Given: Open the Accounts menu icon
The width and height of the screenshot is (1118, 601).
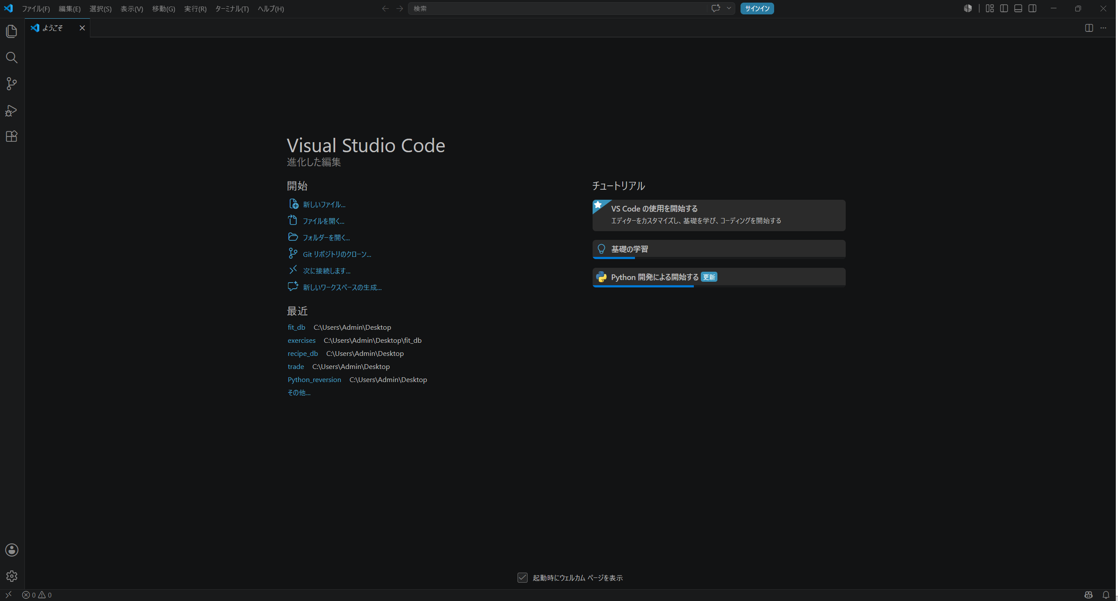Looking at the screenshot, I should pos(12,550).
